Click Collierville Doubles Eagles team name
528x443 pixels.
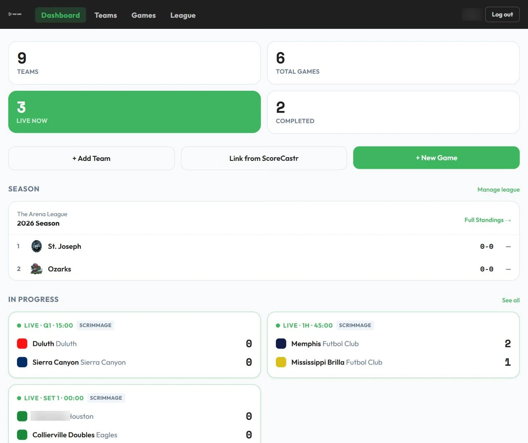(75, 435)
